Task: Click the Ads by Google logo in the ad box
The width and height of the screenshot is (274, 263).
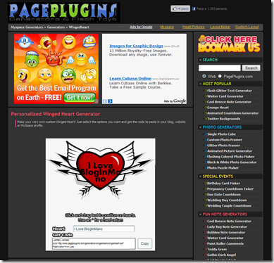Action: tap(175, 101)
